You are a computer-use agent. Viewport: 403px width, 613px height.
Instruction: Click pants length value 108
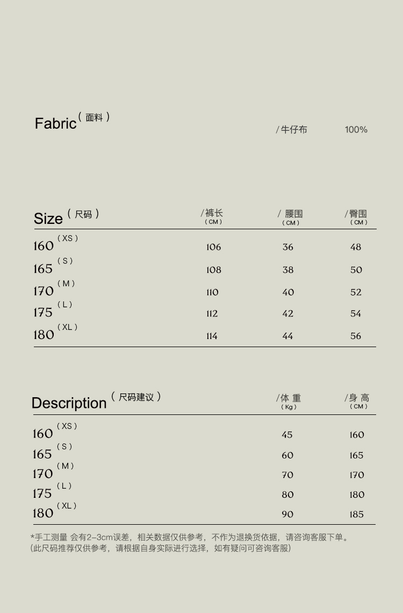coord(213,270)
